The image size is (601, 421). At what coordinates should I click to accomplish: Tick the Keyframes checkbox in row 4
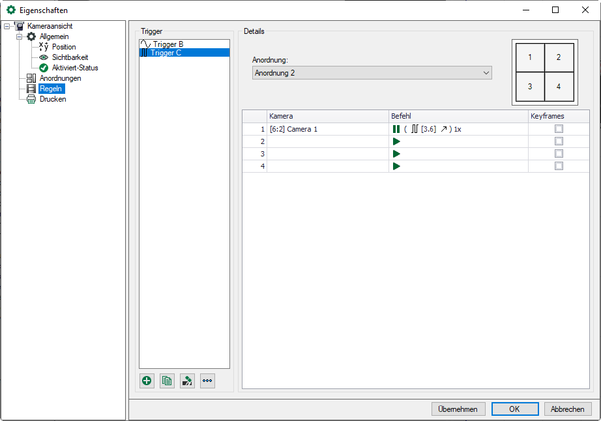click(559, 166)
